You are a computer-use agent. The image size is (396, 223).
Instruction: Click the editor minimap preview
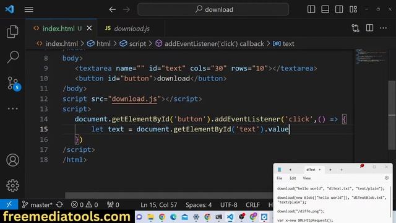371,56
